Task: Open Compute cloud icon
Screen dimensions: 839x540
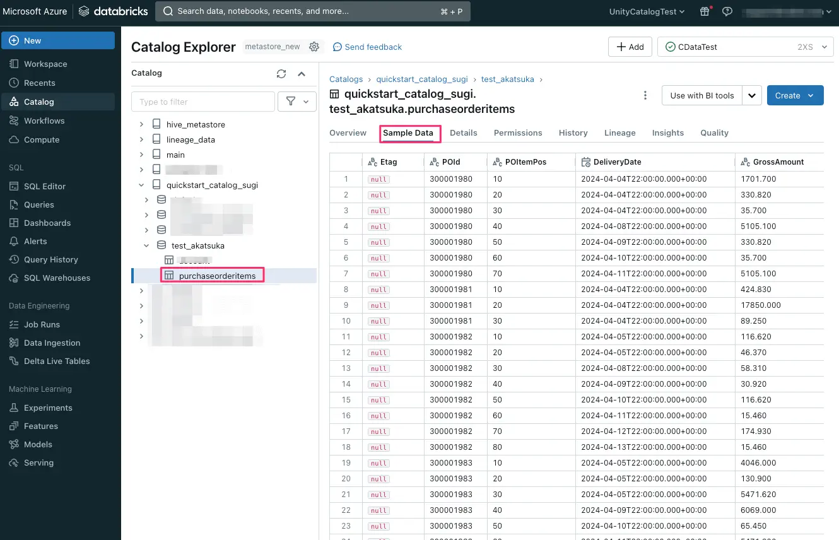Action: [14, 139]
